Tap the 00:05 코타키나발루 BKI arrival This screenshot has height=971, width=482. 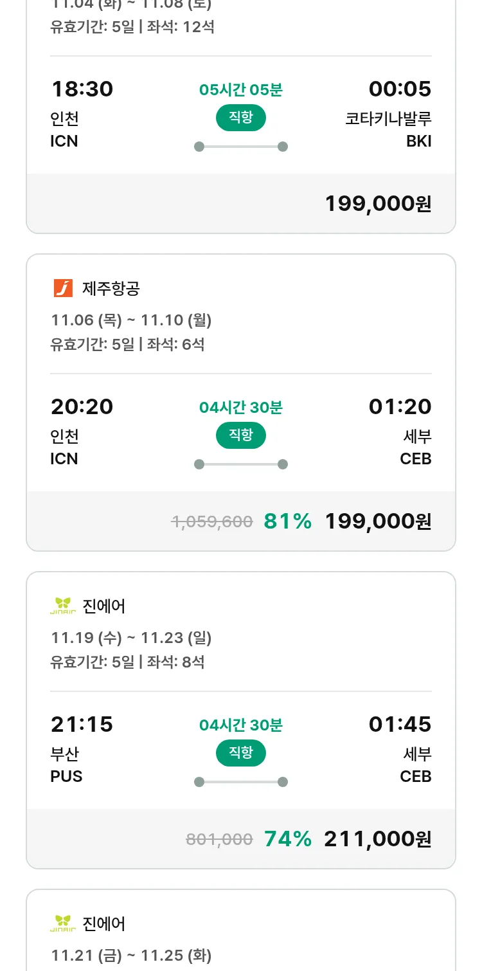coord(400,89)
